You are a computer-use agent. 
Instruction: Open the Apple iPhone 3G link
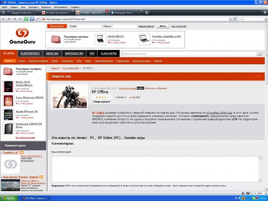coord(27,111)
